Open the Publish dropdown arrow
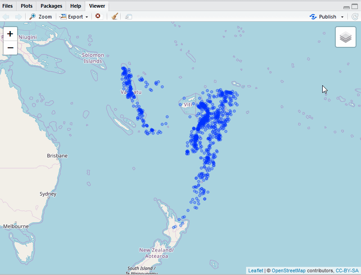Viewport: 361px width, 275px height. (341, 16)
